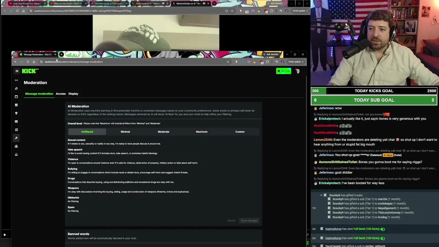Viewport: 439px width, 247px height.
Task: Click Finish update in Kick browser window
Action: [x=296, y=62]
